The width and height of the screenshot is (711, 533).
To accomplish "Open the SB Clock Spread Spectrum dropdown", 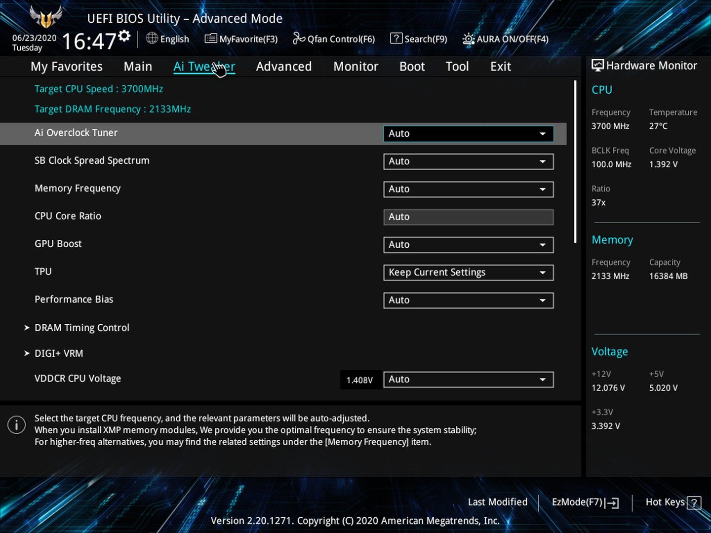I will tap(469, 161).
